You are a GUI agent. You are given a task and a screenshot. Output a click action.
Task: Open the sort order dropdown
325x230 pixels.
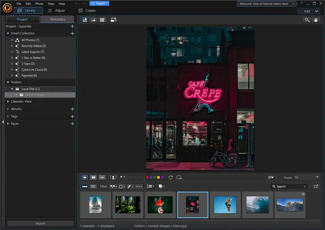150,187
